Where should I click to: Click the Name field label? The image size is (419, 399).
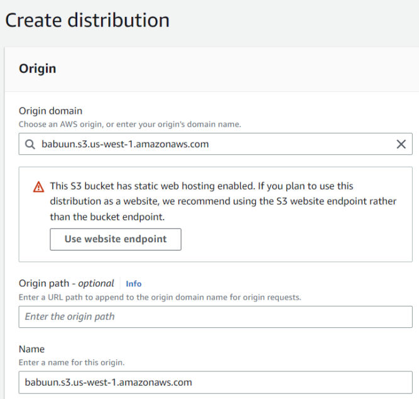[x=31, y=349]
